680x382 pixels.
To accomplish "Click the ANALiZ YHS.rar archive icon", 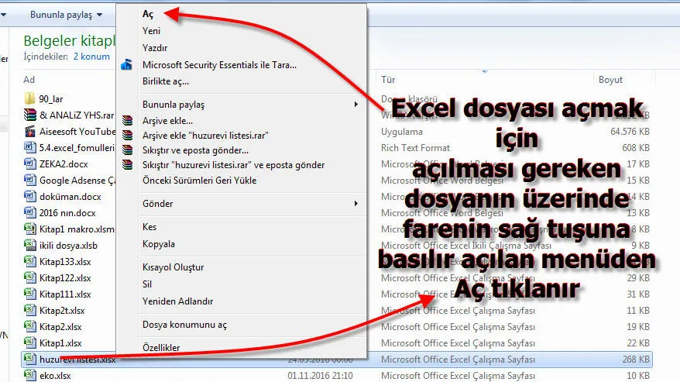I will [29, 115].
